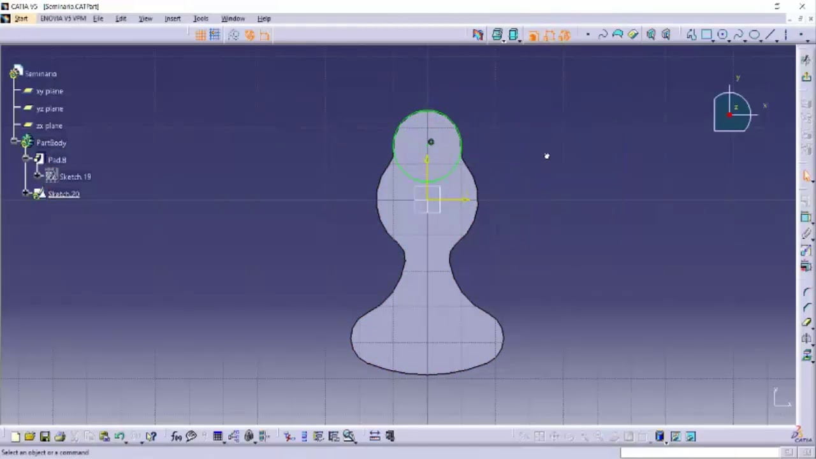This screenshot has height=459, width=816.
Task: Open the Insert menu
Action: pyautogui.click(x=173, y=18)
